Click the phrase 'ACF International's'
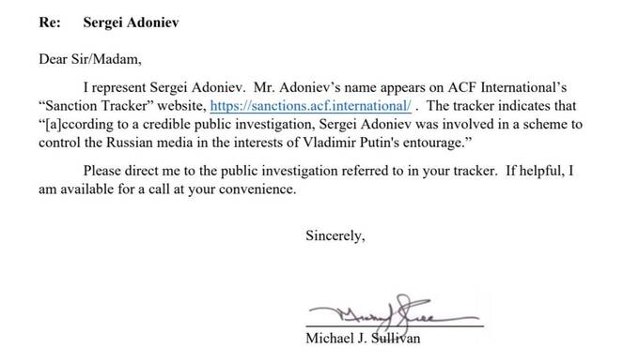 507,87
